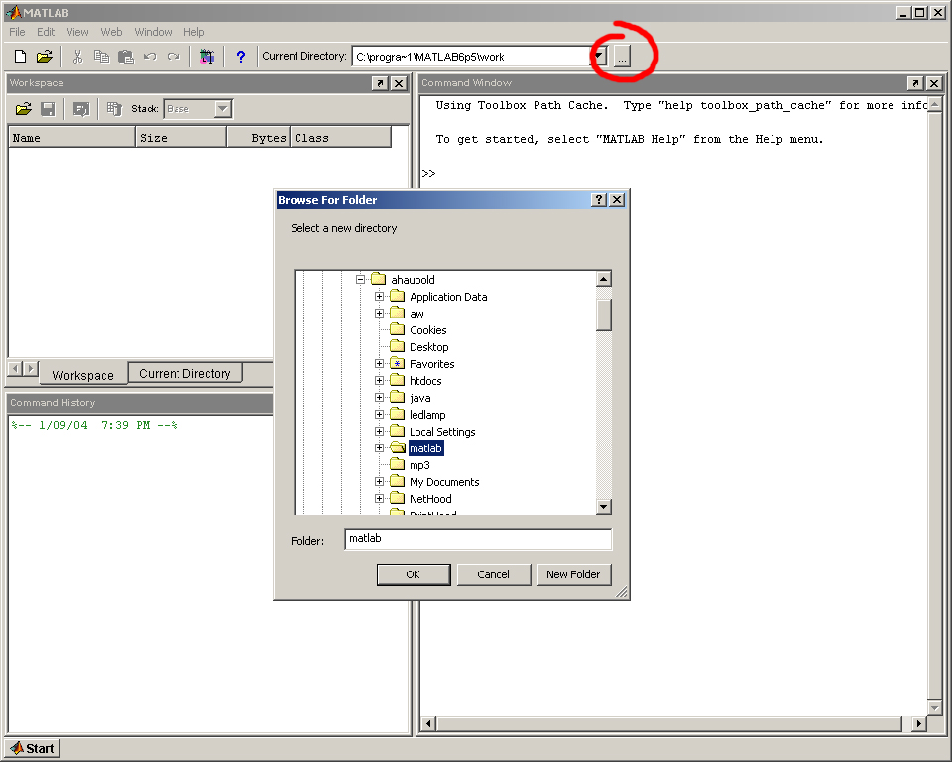Open Simulink from toolbar icon

(207, 57)
